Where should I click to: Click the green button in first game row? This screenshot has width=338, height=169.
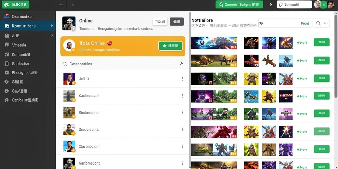321,42
